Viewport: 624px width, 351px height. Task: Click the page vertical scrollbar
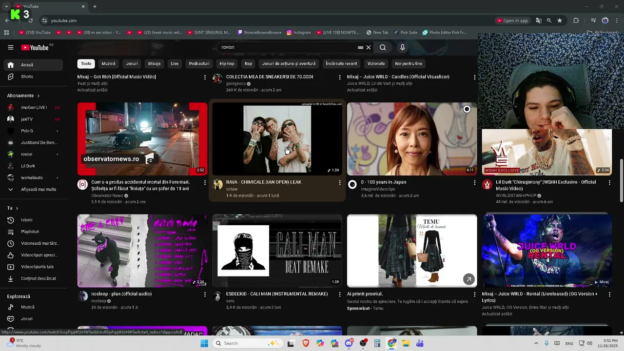tap(621, 180)
